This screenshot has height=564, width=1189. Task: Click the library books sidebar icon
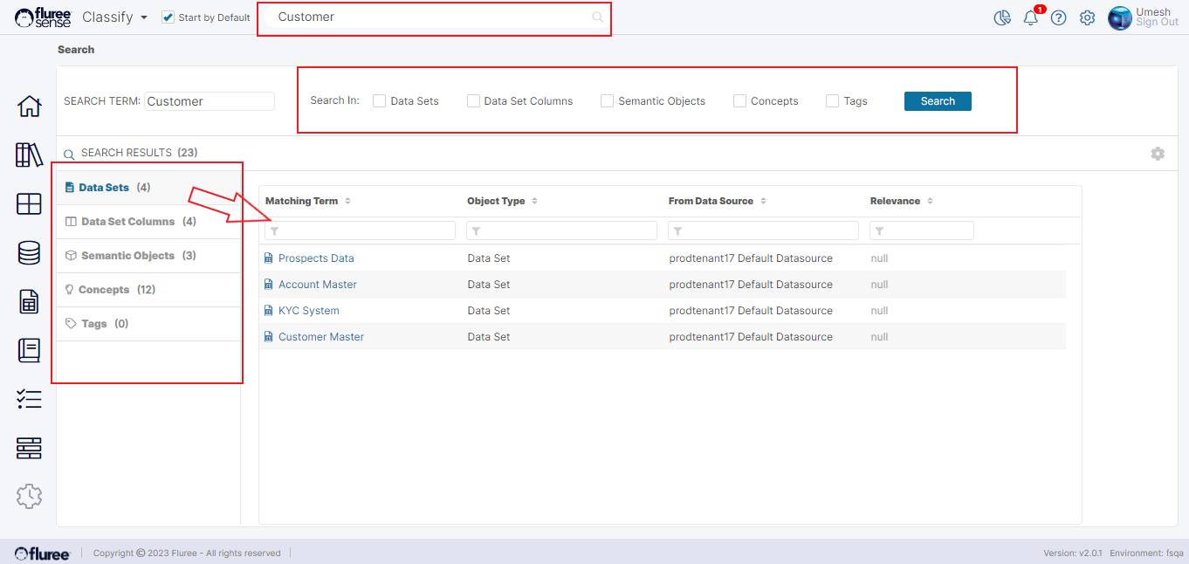pos(29,155)
